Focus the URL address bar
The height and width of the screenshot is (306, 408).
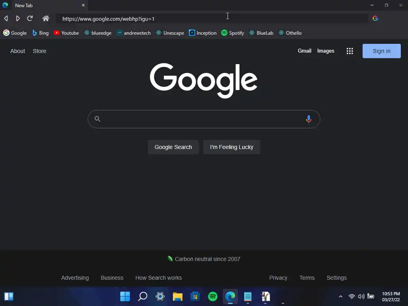pyautogui.click(x=212, y=19)
